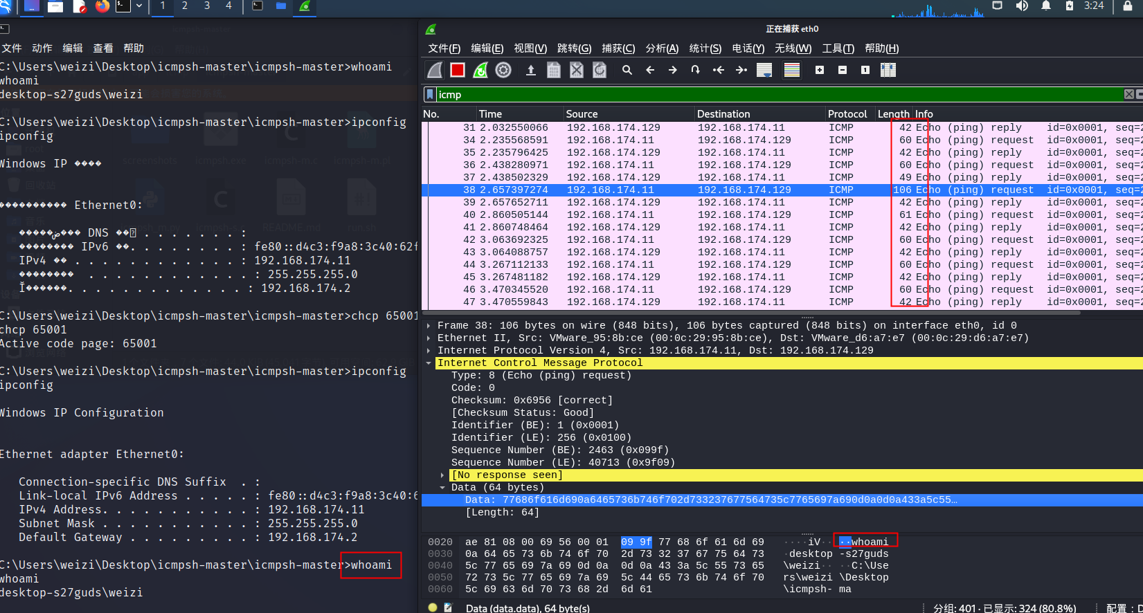Open Wireshark 工具(T) menu

click(838, 48)
